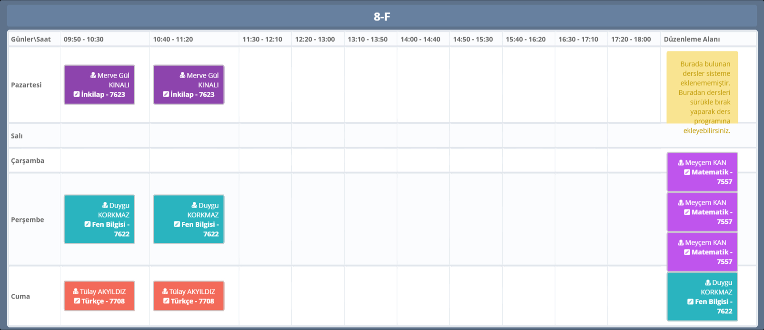764x330 pixels.
Task: Click edit icon on Monday 10:40 İnkılap card
Action: pos(166,94)
